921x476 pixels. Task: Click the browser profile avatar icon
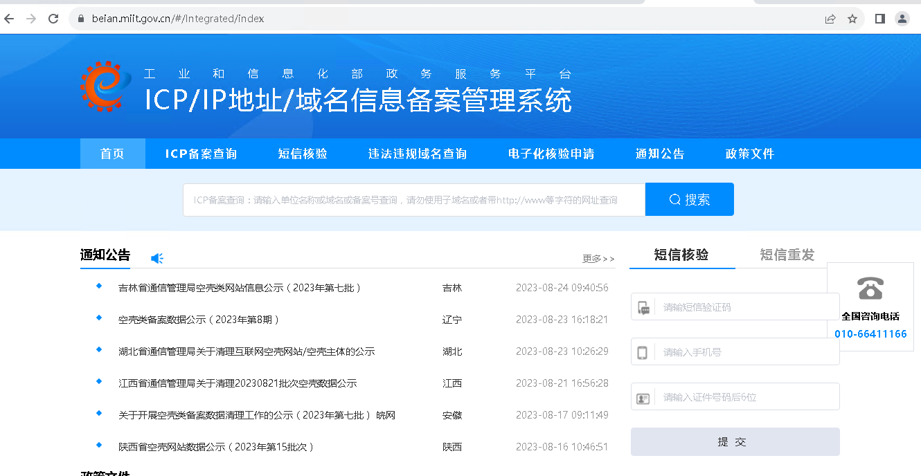pyautogui.click(x=902, y=19)
